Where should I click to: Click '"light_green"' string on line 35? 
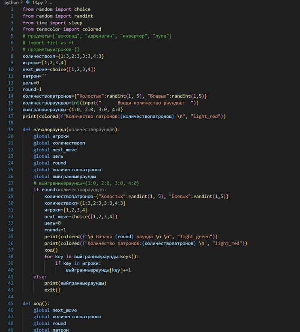point(195,236)
